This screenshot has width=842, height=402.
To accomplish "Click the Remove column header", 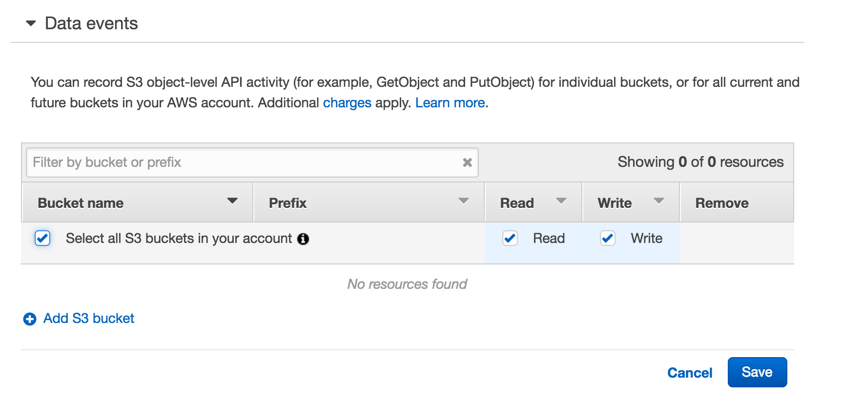I will pyautogui.click(x=721, y=203).
